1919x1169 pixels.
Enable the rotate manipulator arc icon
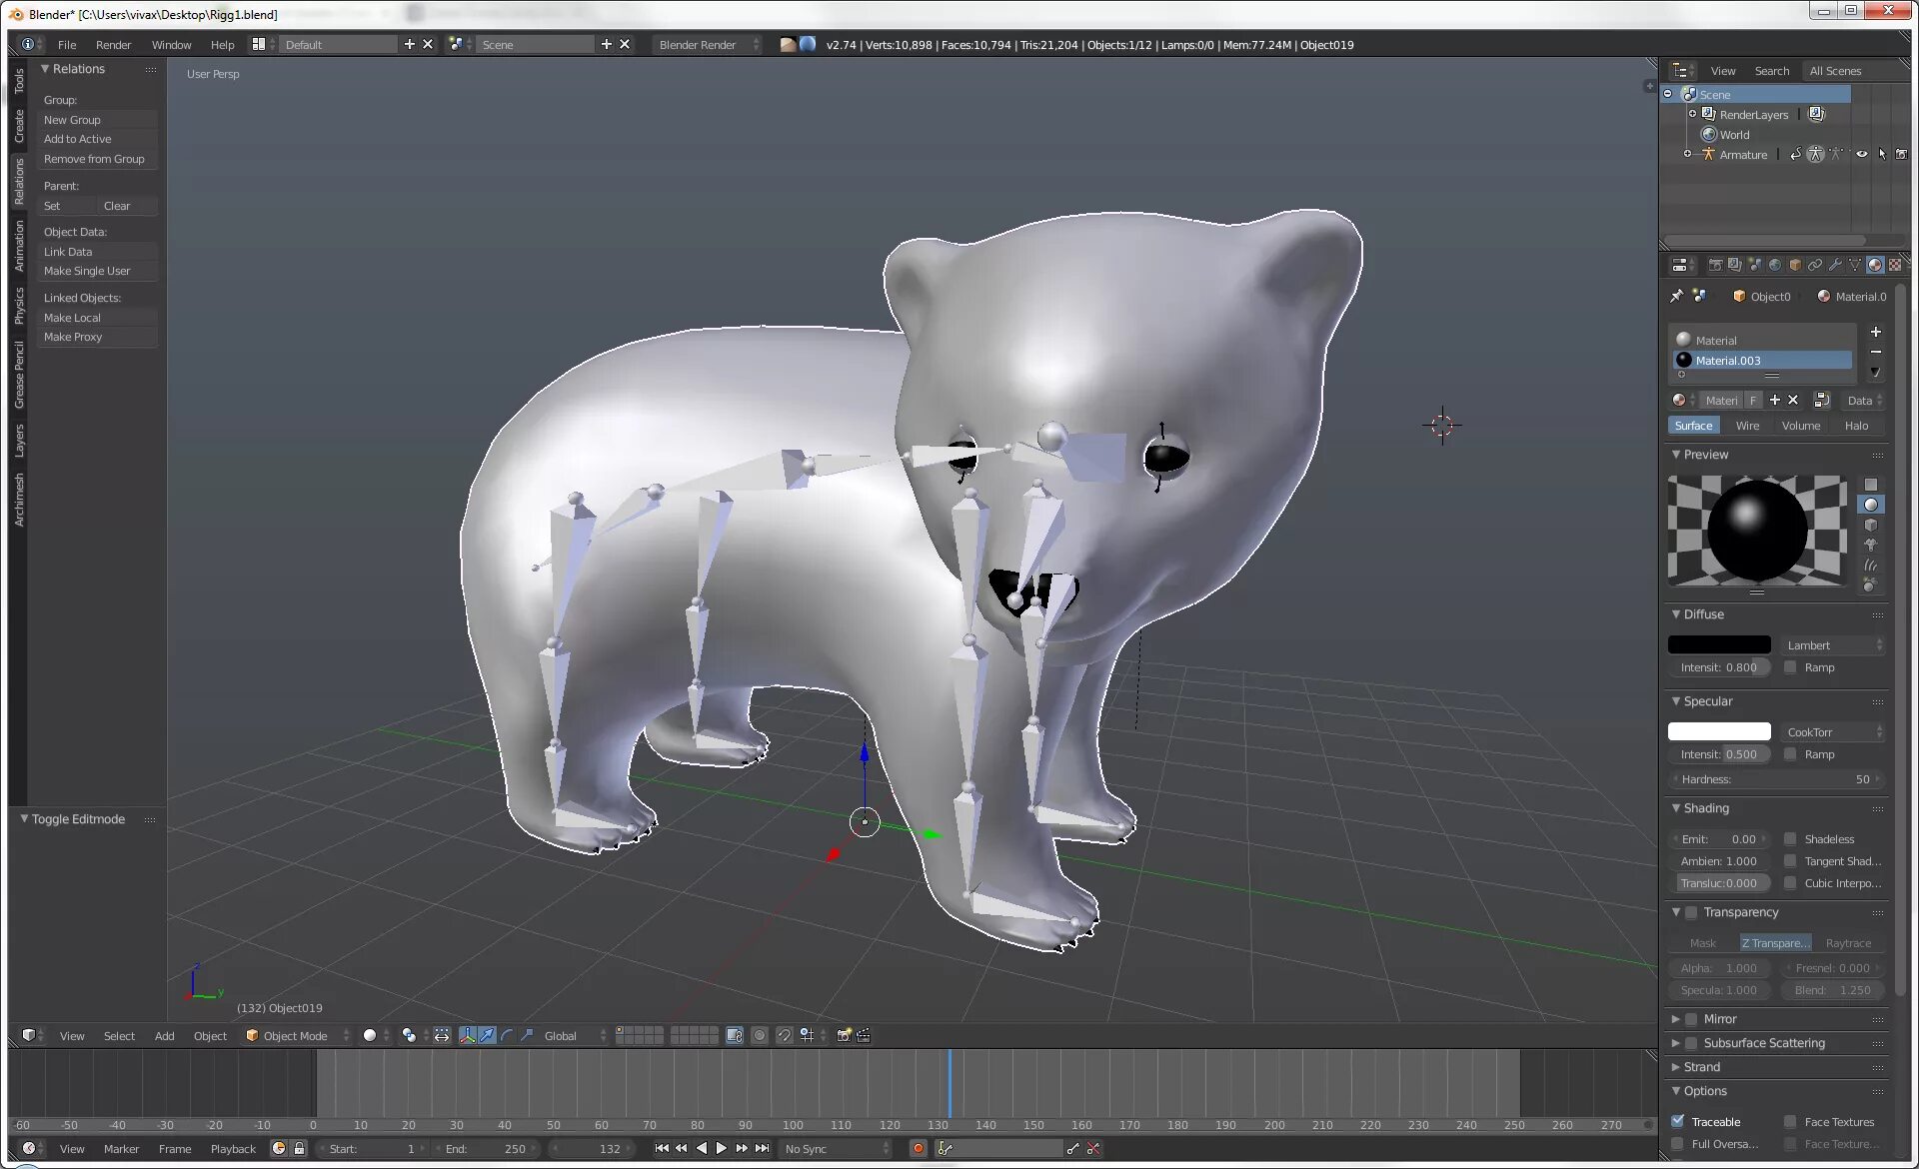(507, 1035)
